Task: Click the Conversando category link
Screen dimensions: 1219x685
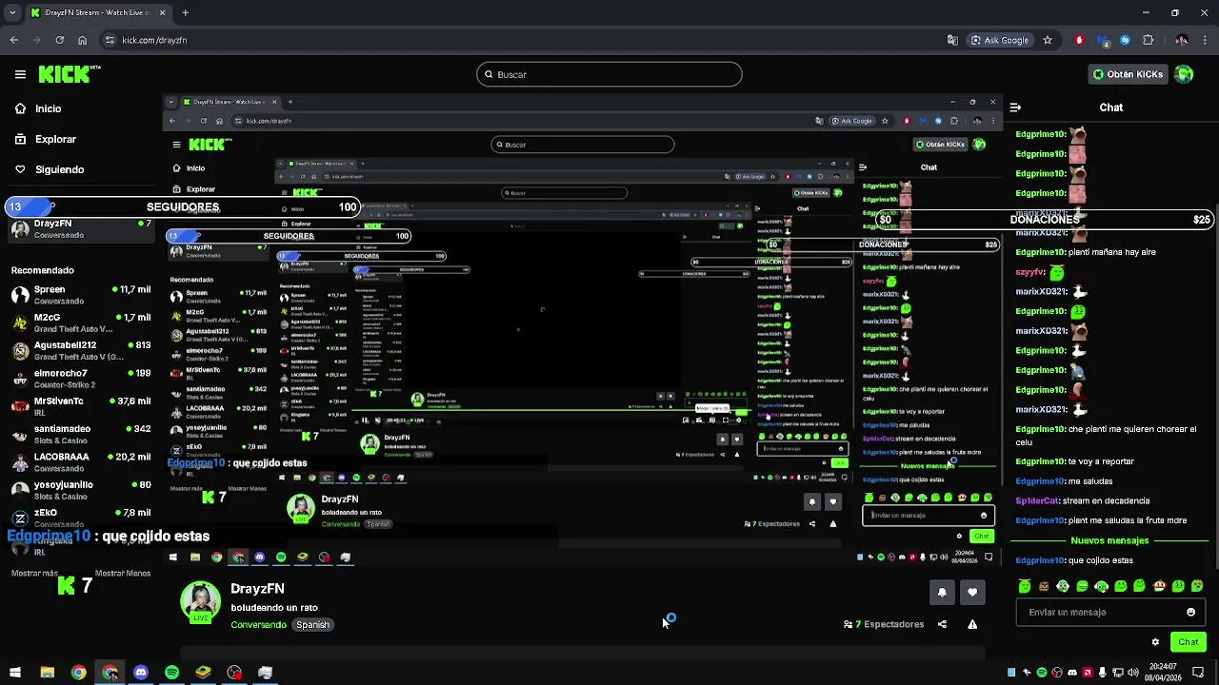Action: (258, 625)
